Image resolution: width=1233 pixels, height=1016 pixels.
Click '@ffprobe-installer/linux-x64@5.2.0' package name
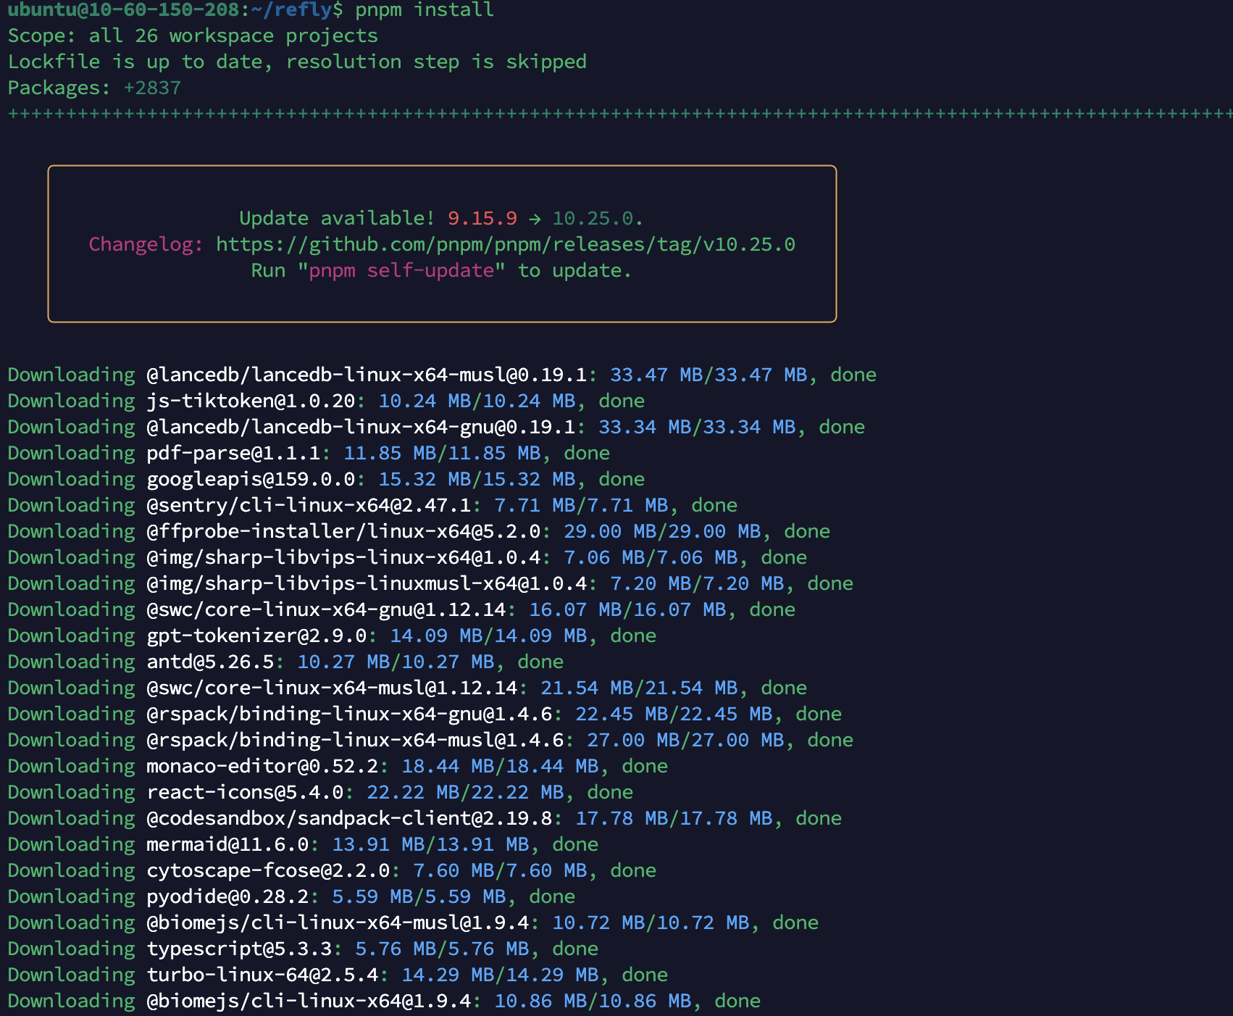pos(343,532)
